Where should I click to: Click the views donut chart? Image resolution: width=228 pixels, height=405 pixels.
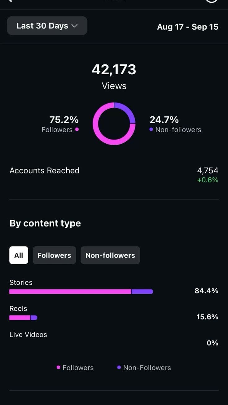click(x=114, y=124)
